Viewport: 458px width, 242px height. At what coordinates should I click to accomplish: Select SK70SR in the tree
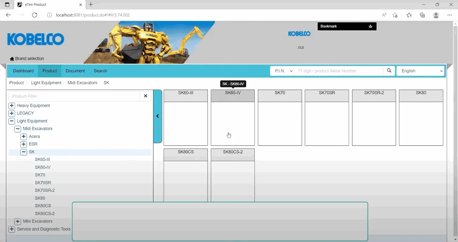pos(43,183)
